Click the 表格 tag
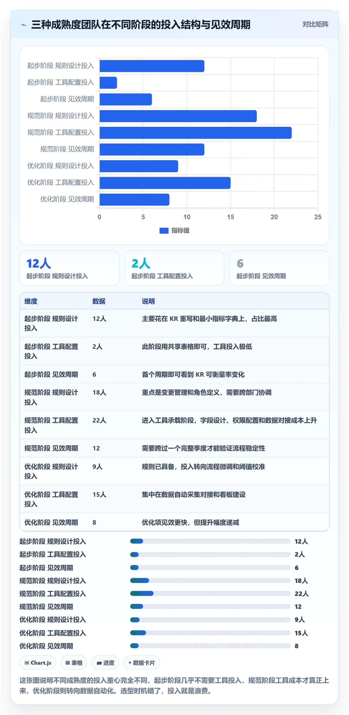The width and height of the screenshot is (349, 715). [74, 662]
